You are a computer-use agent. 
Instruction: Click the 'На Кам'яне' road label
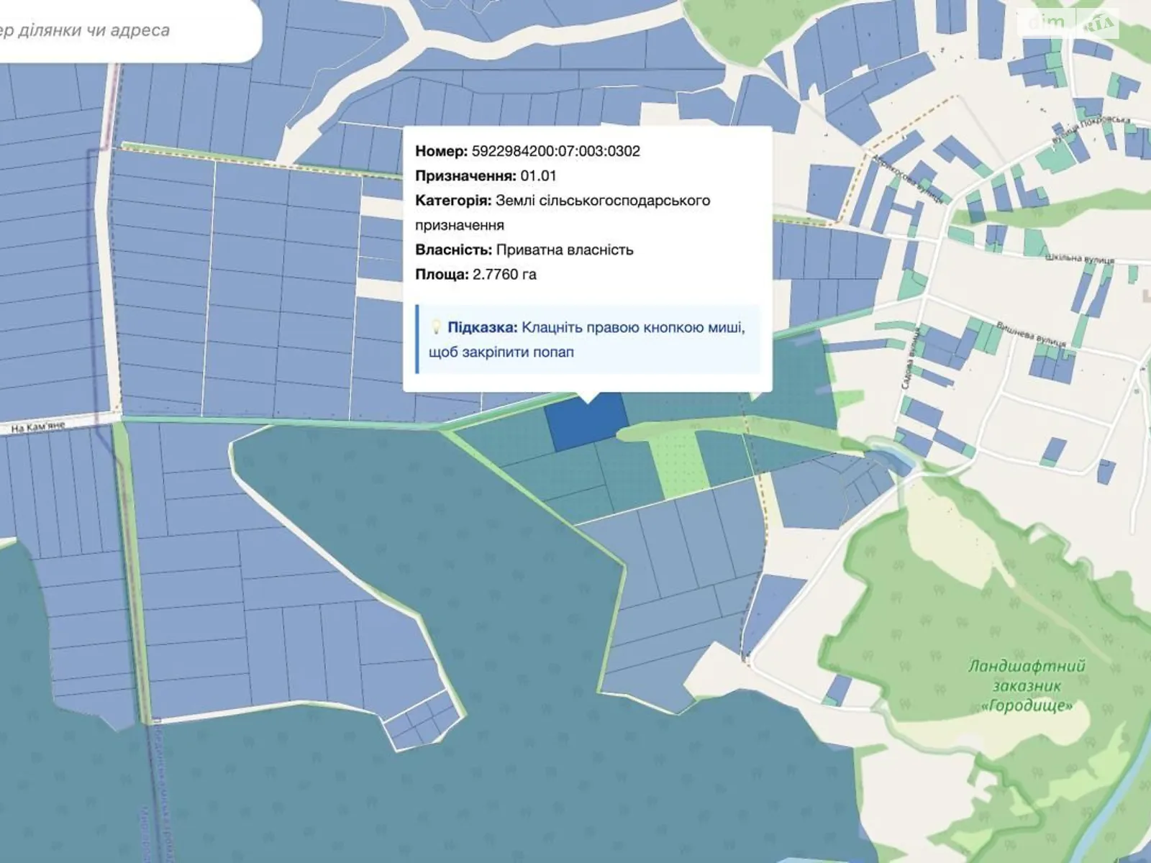click(37, 427)
